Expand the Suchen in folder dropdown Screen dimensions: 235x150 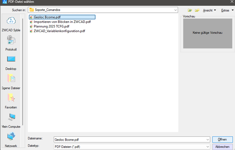(176, 10)
